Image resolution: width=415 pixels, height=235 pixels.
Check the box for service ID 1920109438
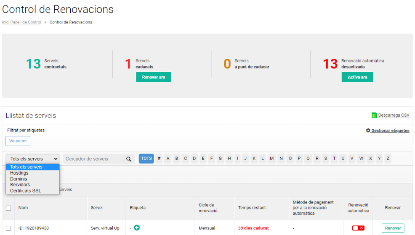coord(8,228)
